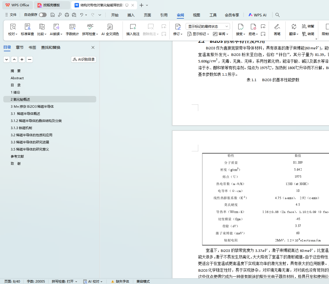Click the 转繁 convert-to-traditional icon
The width and height of the screenshot is (329, 284).
(308, 26)
